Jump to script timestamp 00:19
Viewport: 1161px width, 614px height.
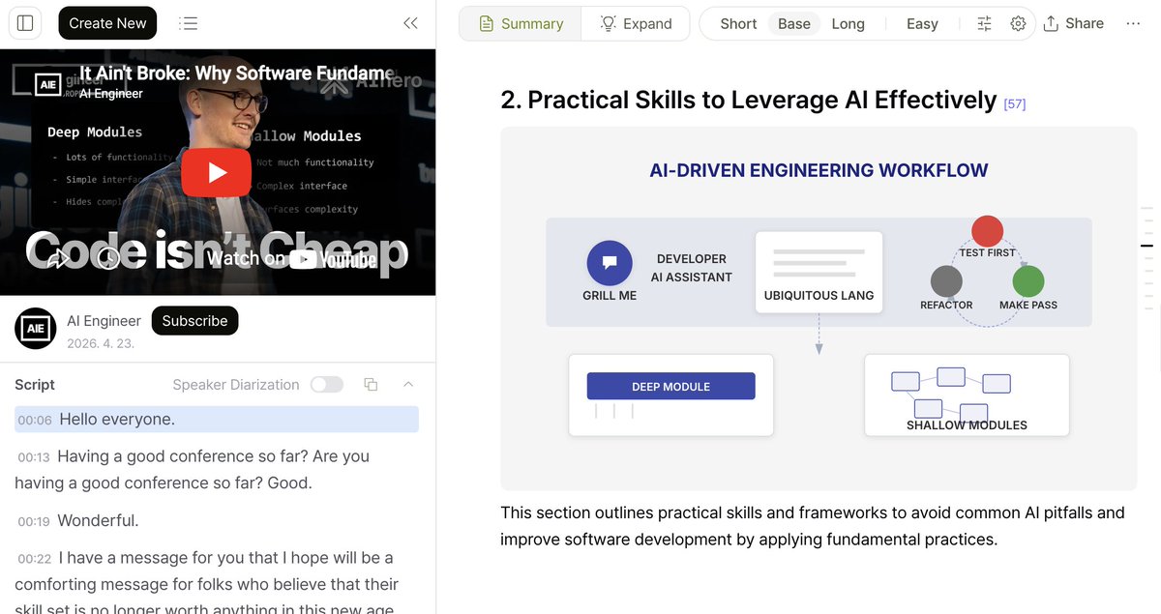pos(34,522)
